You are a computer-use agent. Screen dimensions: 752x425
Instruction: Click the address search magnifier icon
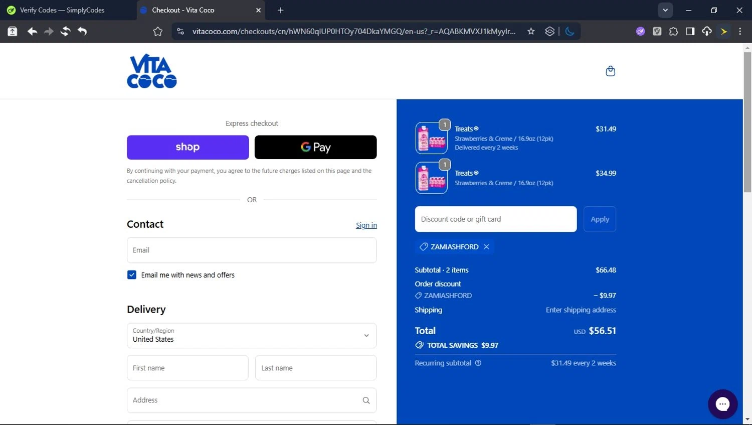pyautogui.click(x=366, y=400)
